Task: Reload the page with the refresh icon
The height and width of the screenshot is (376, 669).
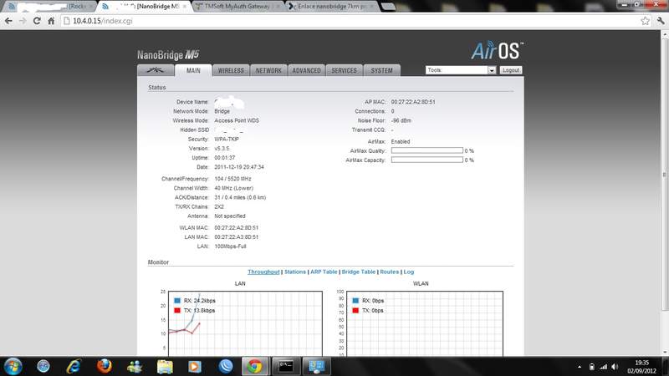Action: (37, 21)
